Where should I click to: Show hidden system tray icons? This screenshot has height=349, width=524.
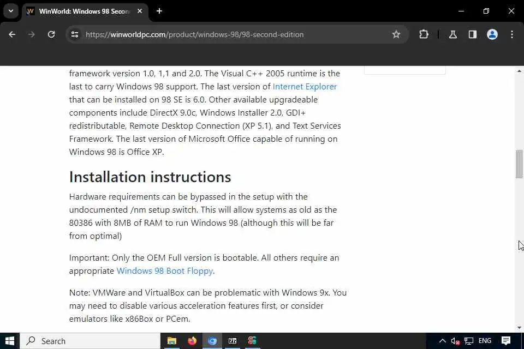[x=442, y=341]
